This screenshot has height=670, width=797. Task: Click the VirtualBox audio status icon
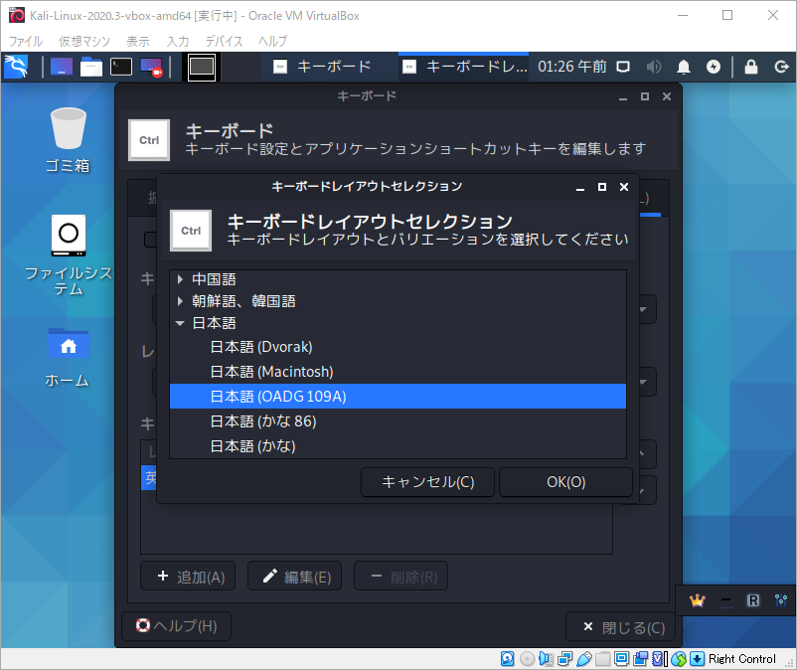click(x=546, y=659)
